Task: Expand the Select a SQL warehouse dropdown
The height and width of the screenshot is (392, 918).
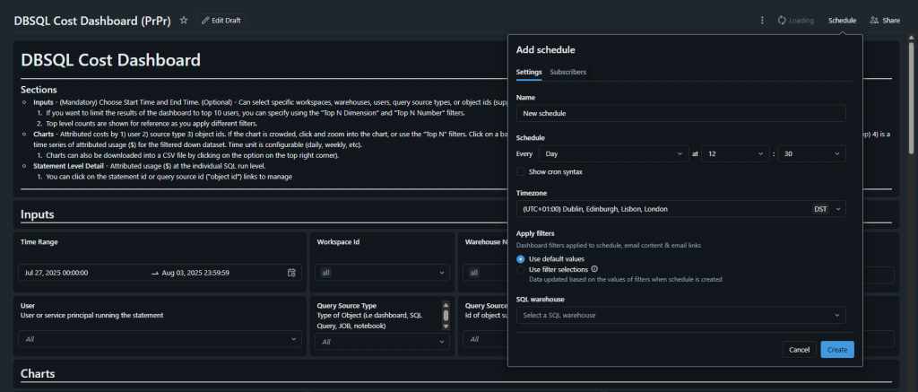Action: tap(680, 315)
